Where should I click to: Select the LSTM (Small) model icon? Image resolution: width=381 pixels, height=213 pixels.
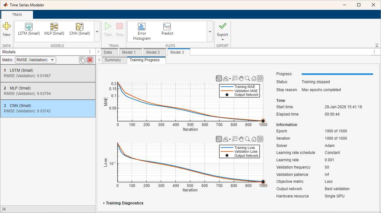tap(29, 27)
